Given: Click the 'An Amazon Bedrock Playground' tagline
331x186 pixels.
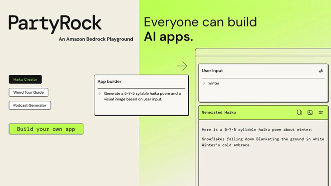Looking at the screenshot, I should pyautogui.click(x=96, y=39).
